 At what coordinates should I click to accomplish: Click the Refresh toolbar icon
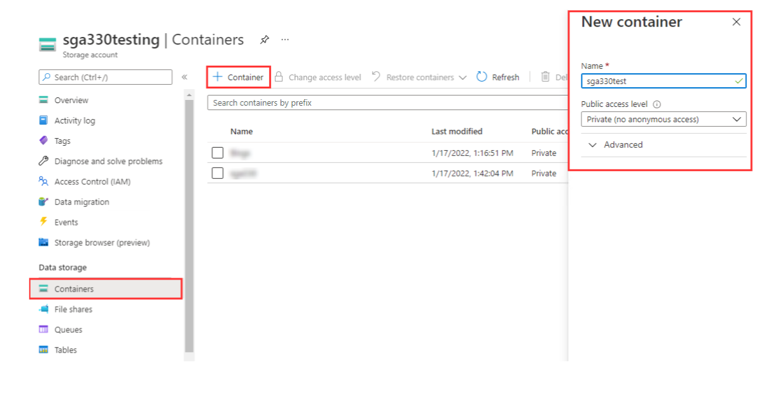[x=482, y=77]
